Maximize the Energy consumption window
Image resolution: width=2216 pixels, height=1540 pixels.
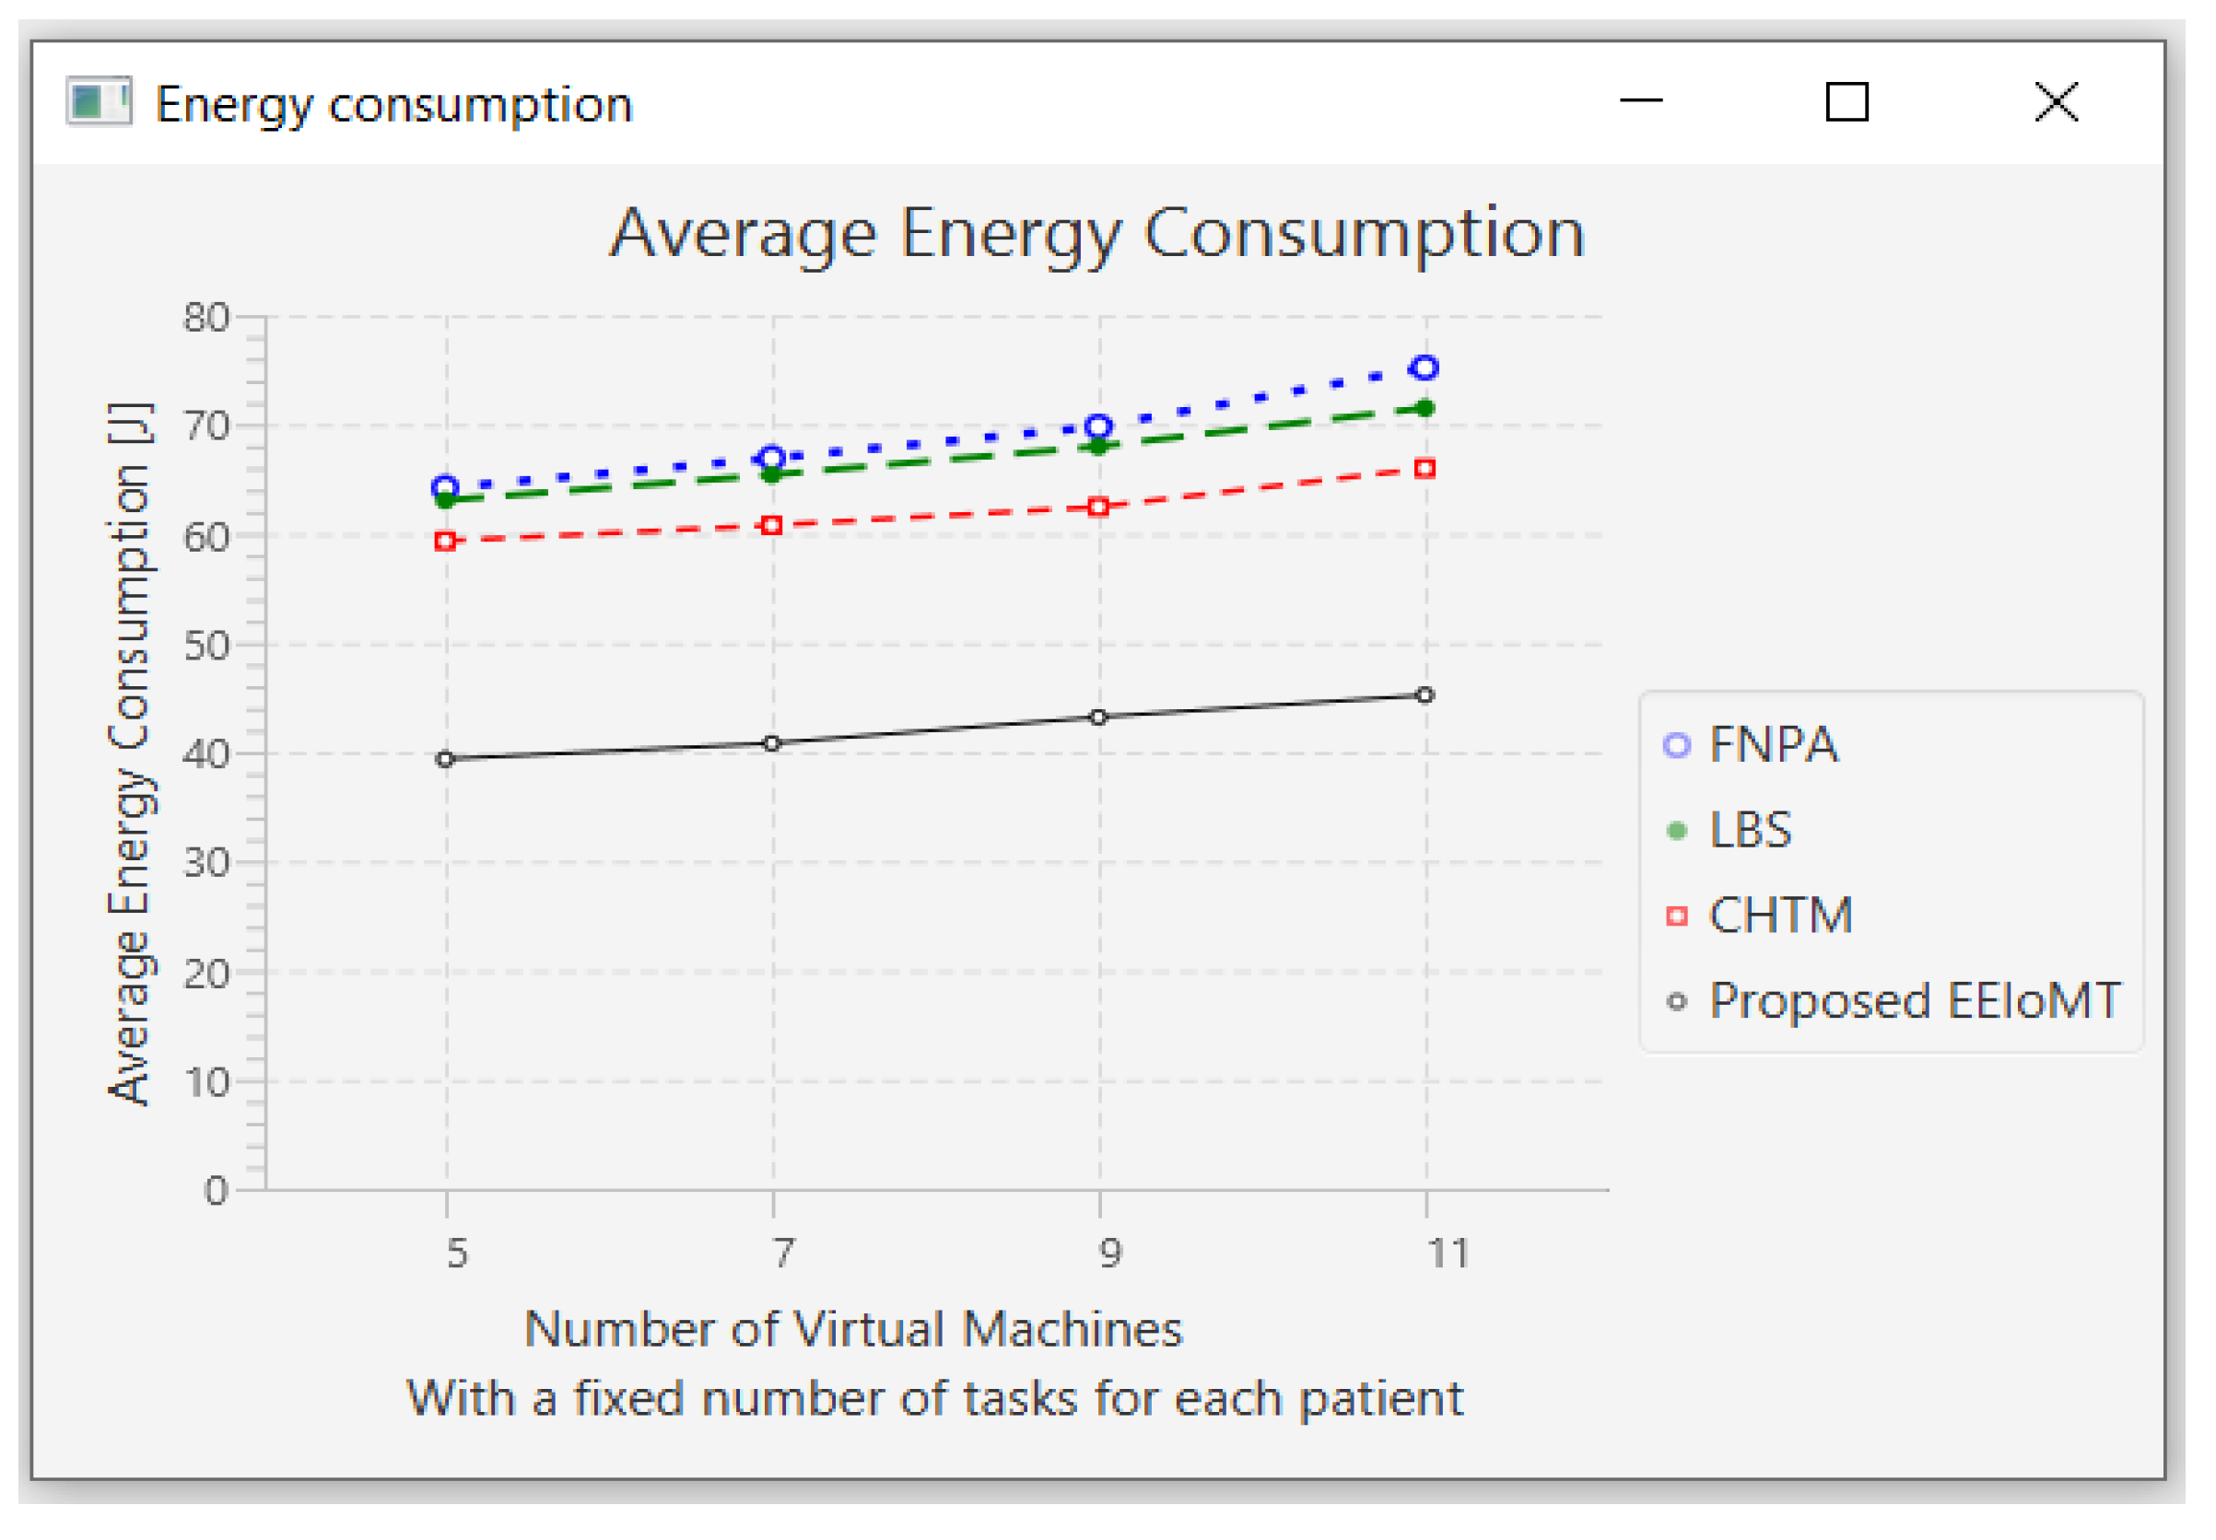[1847, 102]
